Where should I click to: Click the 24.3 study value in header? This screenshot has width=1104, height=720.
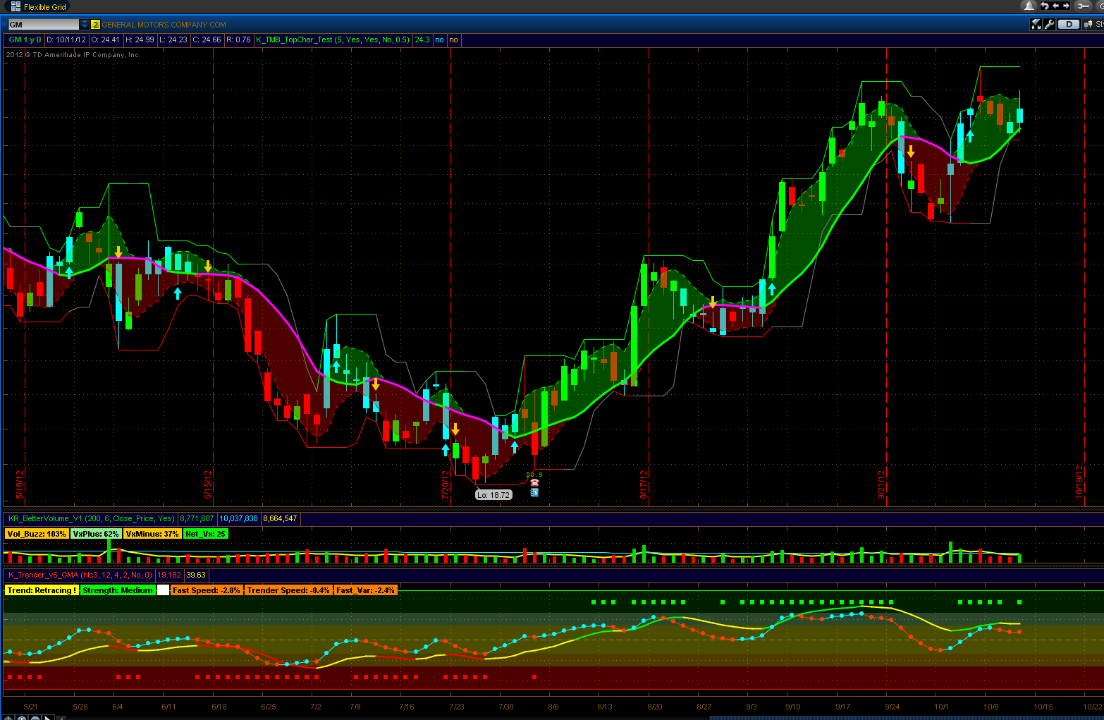pos(422,40)
